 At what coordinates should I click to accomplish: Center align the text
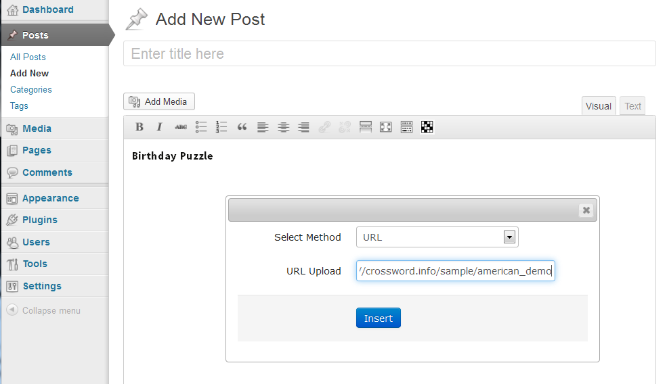284,127
